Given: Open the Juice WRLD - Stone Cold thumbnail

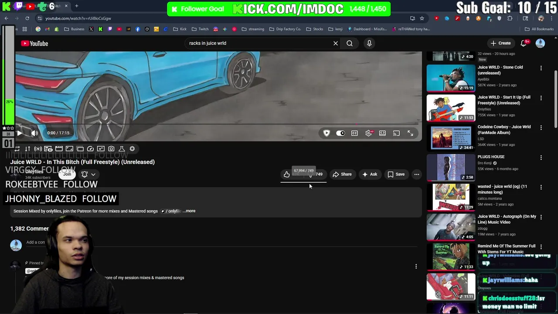Looking at the screenshot, I should point(451,78).
